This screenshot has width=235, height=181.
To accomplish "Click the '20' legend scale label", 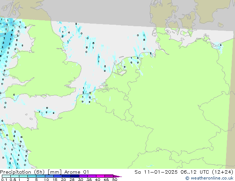I will tap(63, 180).
